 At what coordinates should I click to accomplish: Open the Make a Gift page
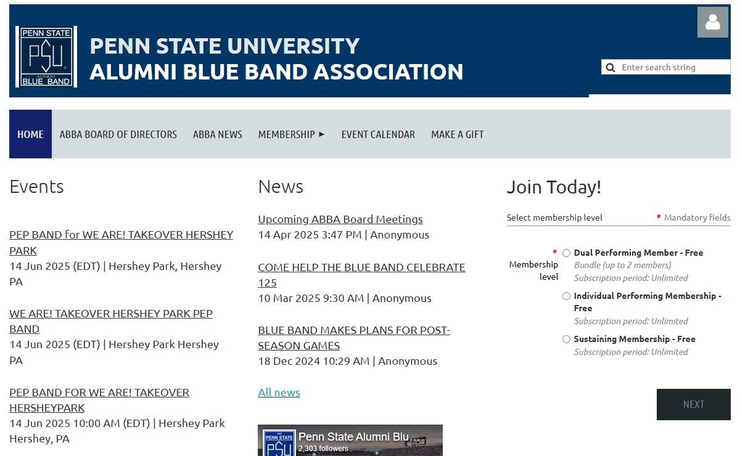click(458, 134)
